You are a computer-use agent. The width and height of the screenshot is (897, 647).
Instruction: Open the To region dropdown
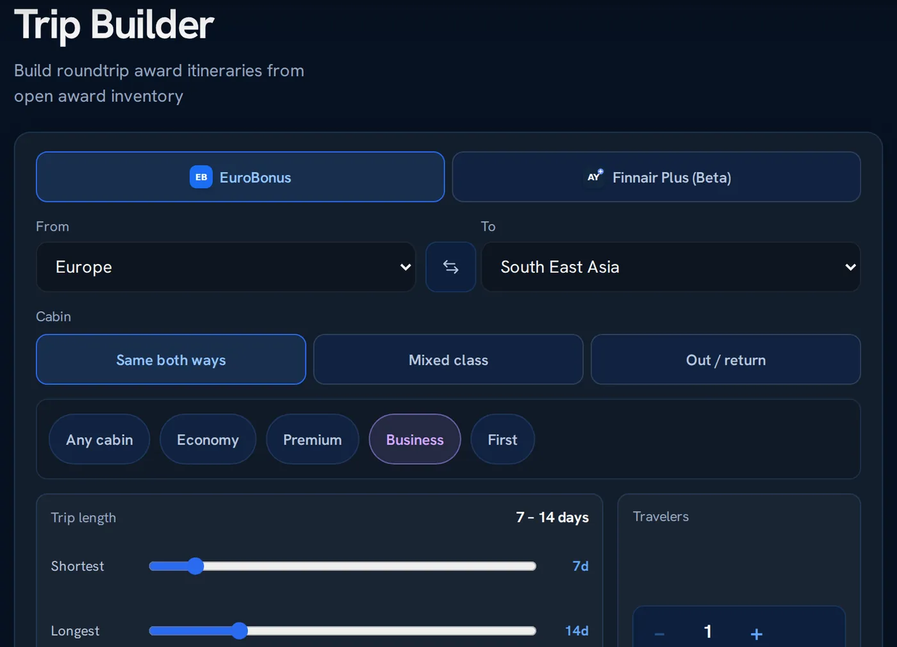[x=671, y=267]
